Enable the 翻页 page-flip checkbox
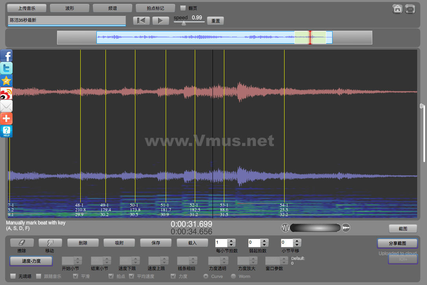The image size is (427, 285). tap(183, 8)
